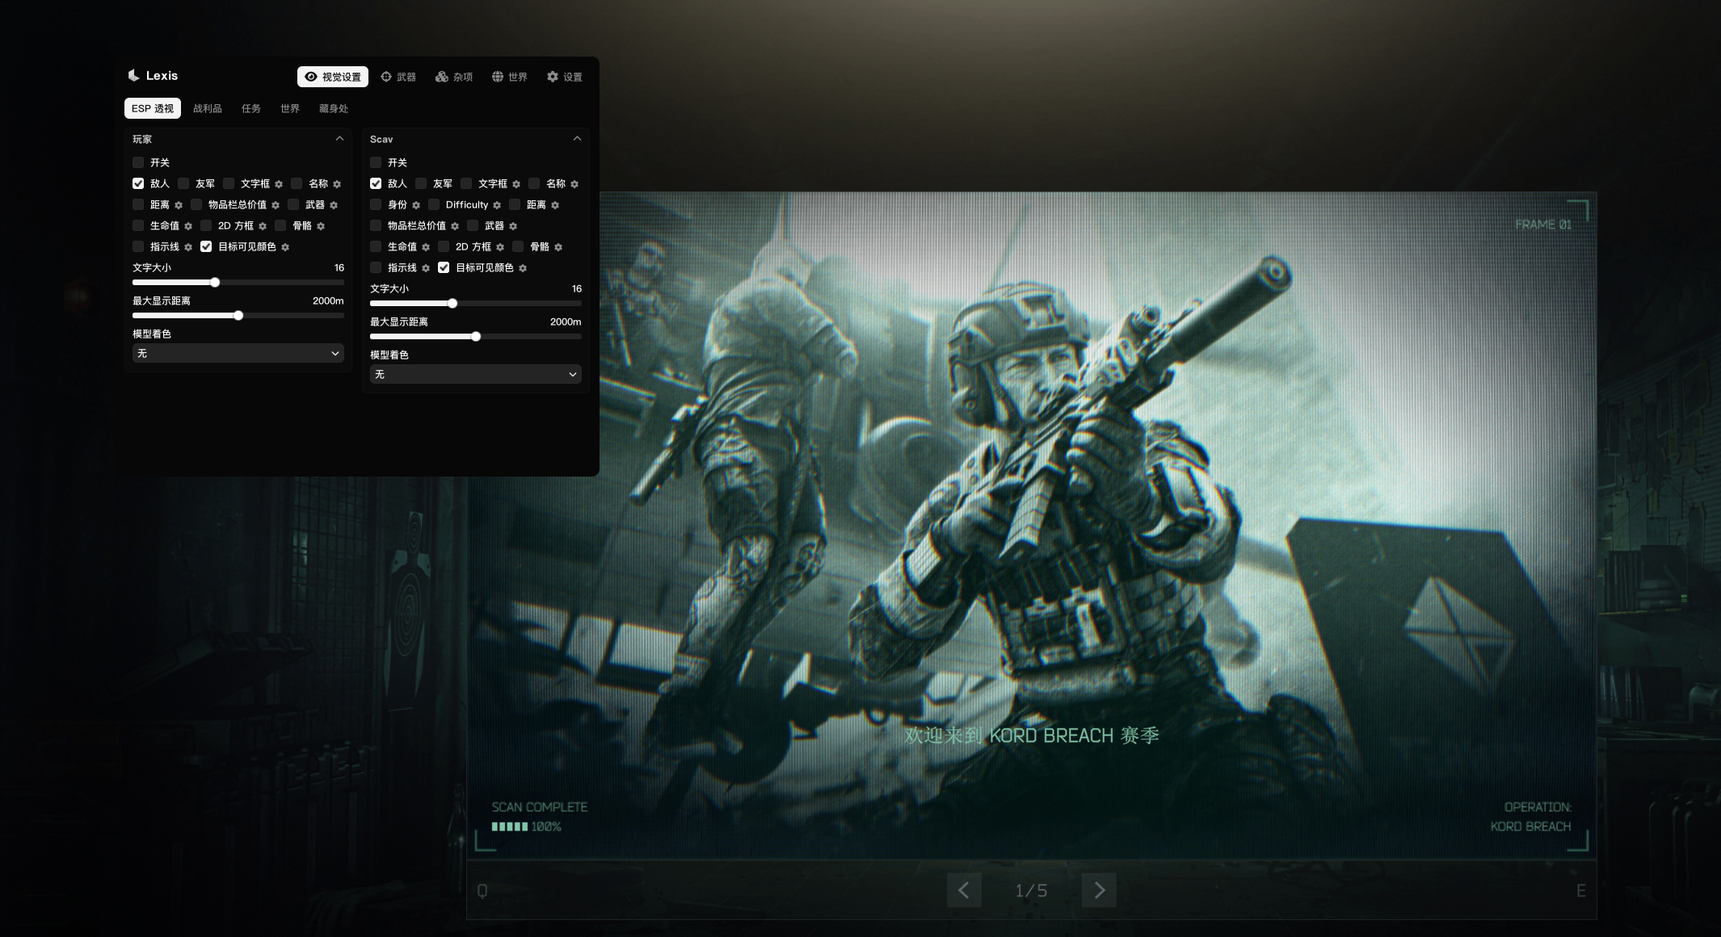Open gear next to Scav 2D 方框
This screenshot has height=937, width=1721.
[500, 247]
